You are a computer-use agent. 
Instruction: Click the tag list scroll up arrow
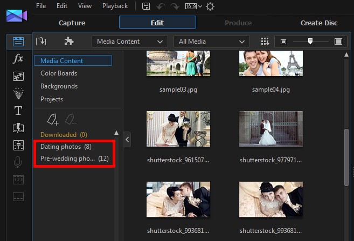116,133
